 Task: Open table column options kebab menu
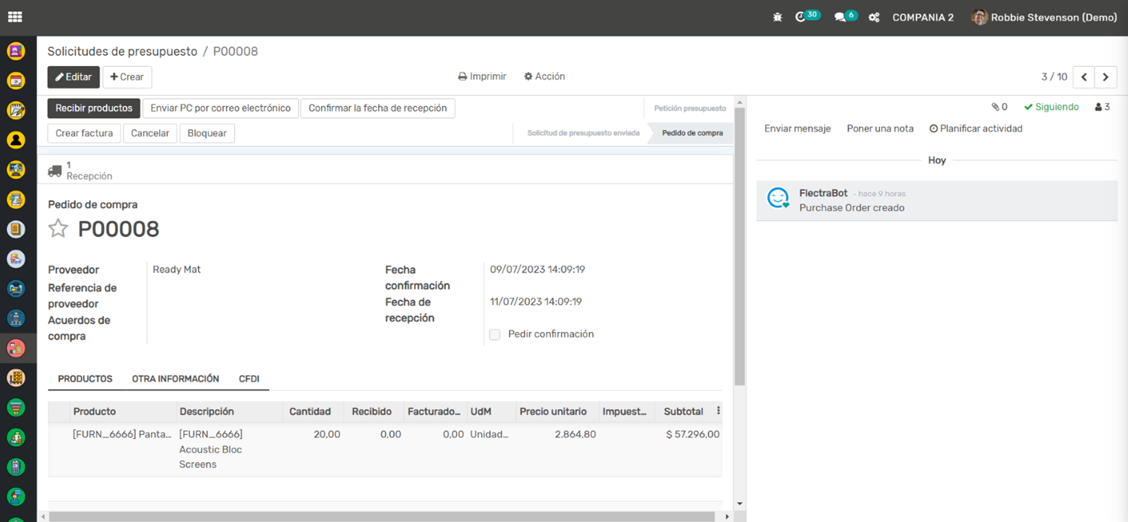[718, 411]
